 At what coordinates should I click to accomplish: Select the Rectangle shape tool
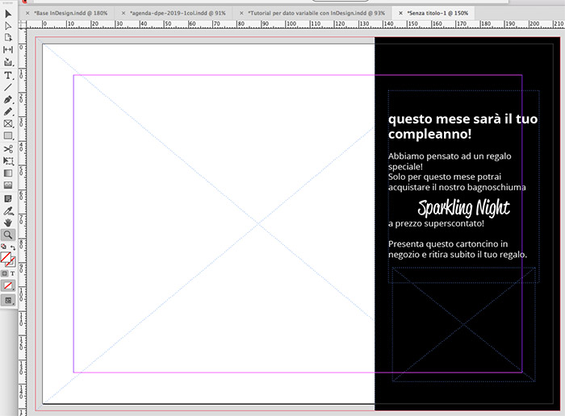[x=8, y=136]
